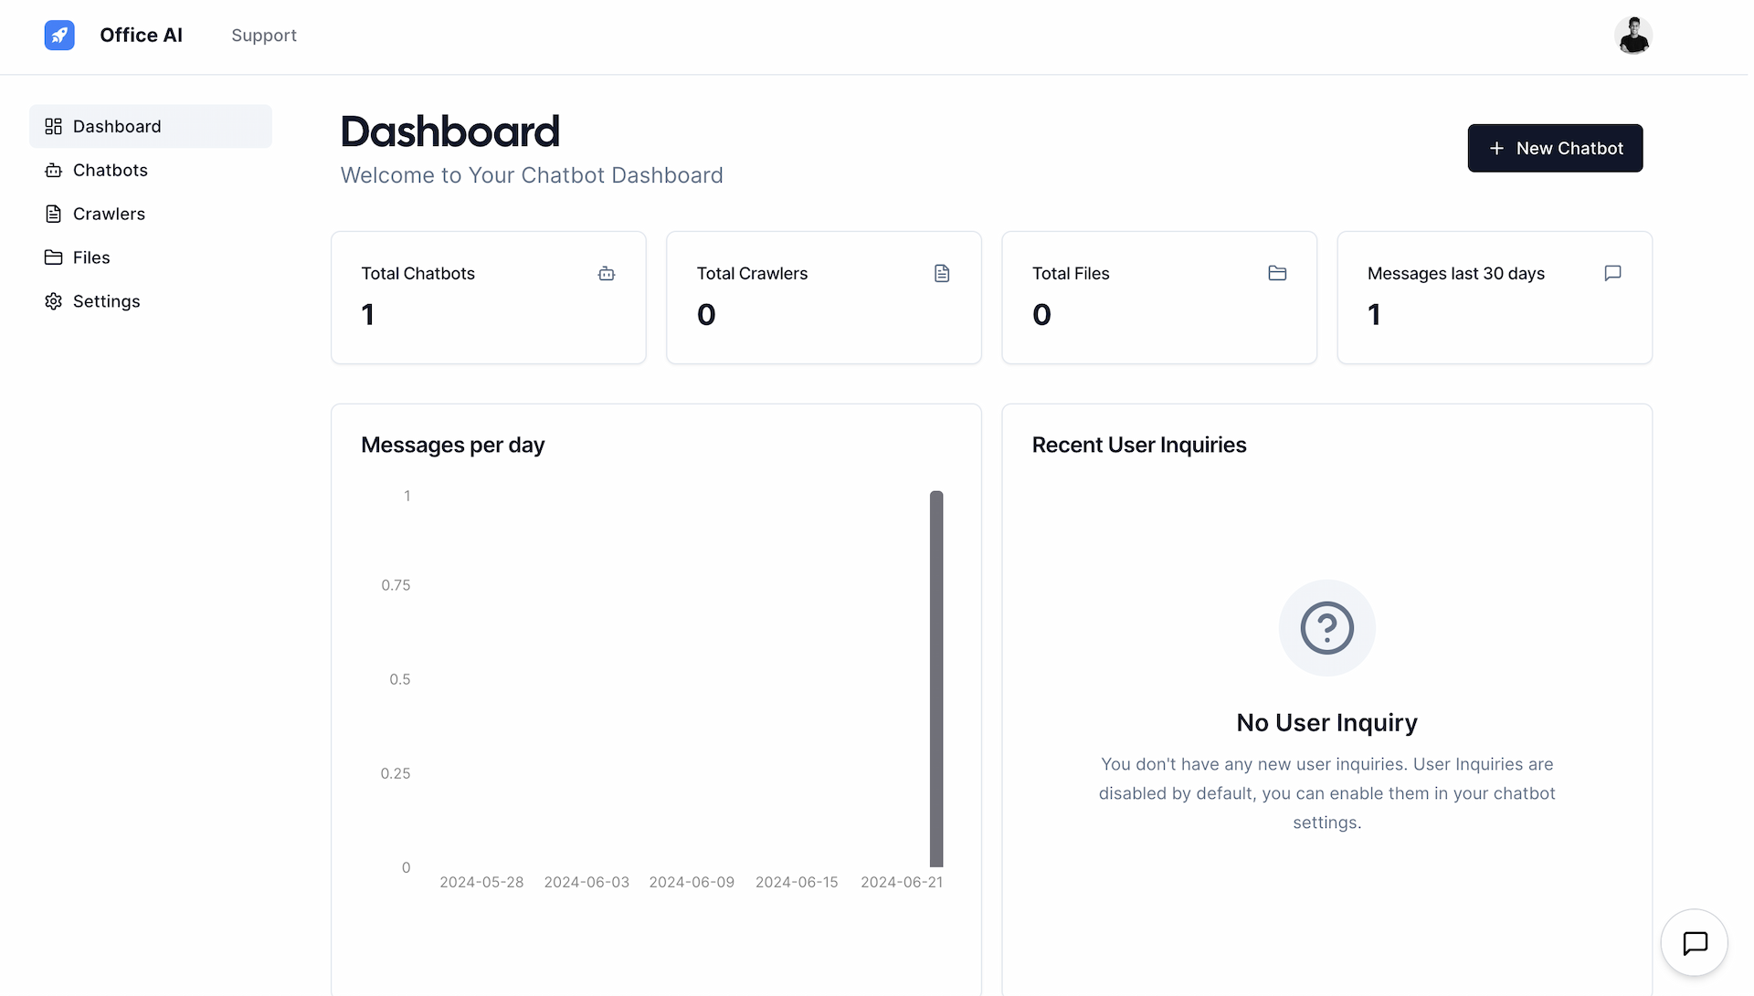
Task: Click the Dashboard grid icon in sidebar
Action: (52, 125)
